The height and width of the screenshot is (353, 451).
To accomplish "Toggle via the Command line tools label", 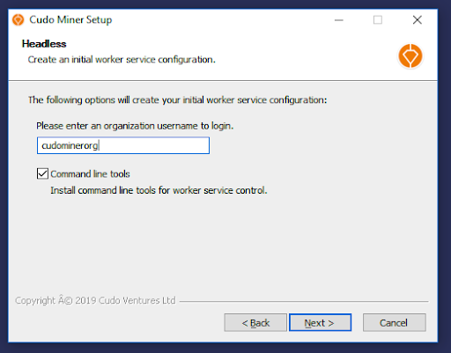I will [90, 174].
